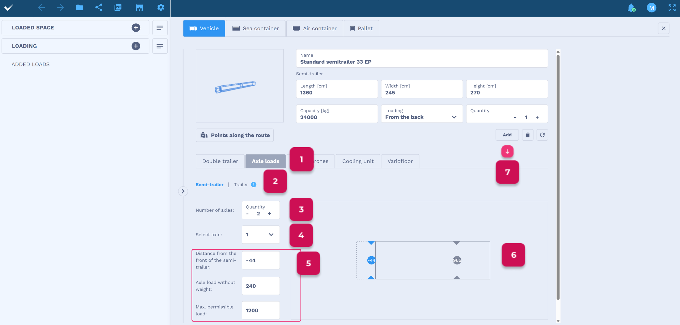
Task: Select the 965 axle marker in diagram
Action: pyautogui.click(x=457, y=260)
